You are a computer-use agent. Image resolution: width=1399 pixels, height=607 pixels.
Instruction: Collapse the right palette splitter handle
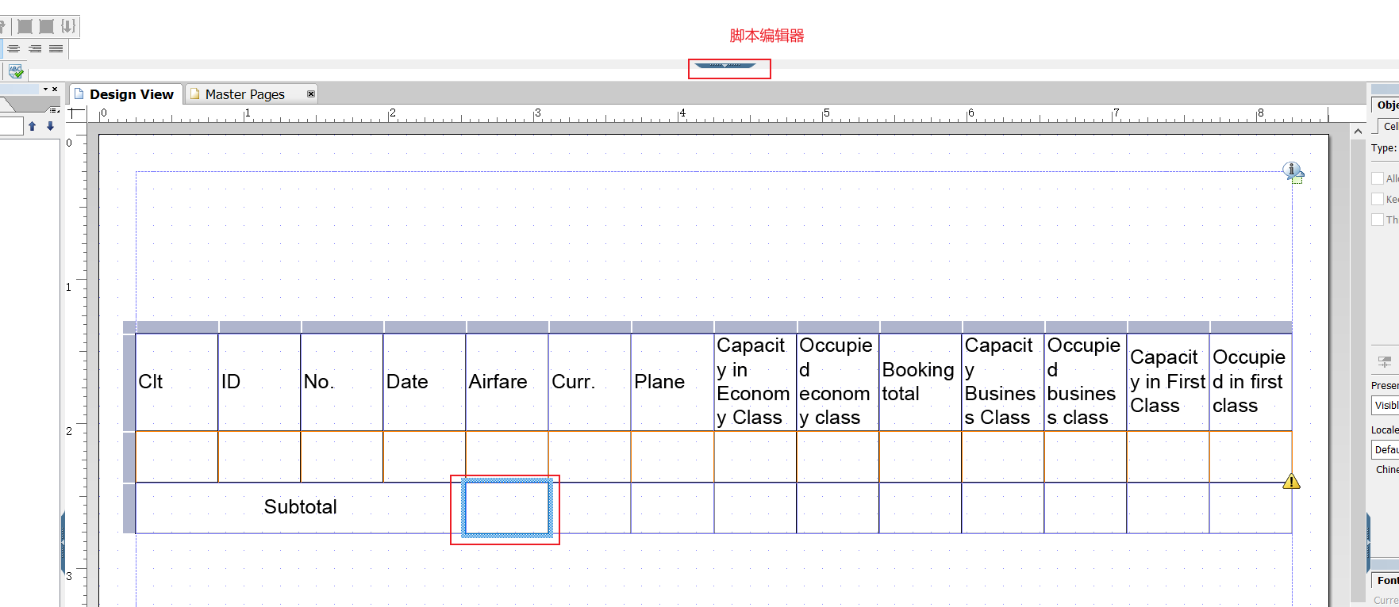point(1368,542)
